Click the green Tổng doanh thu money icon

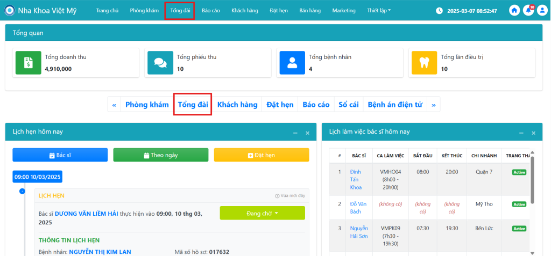tap(26, 62)
